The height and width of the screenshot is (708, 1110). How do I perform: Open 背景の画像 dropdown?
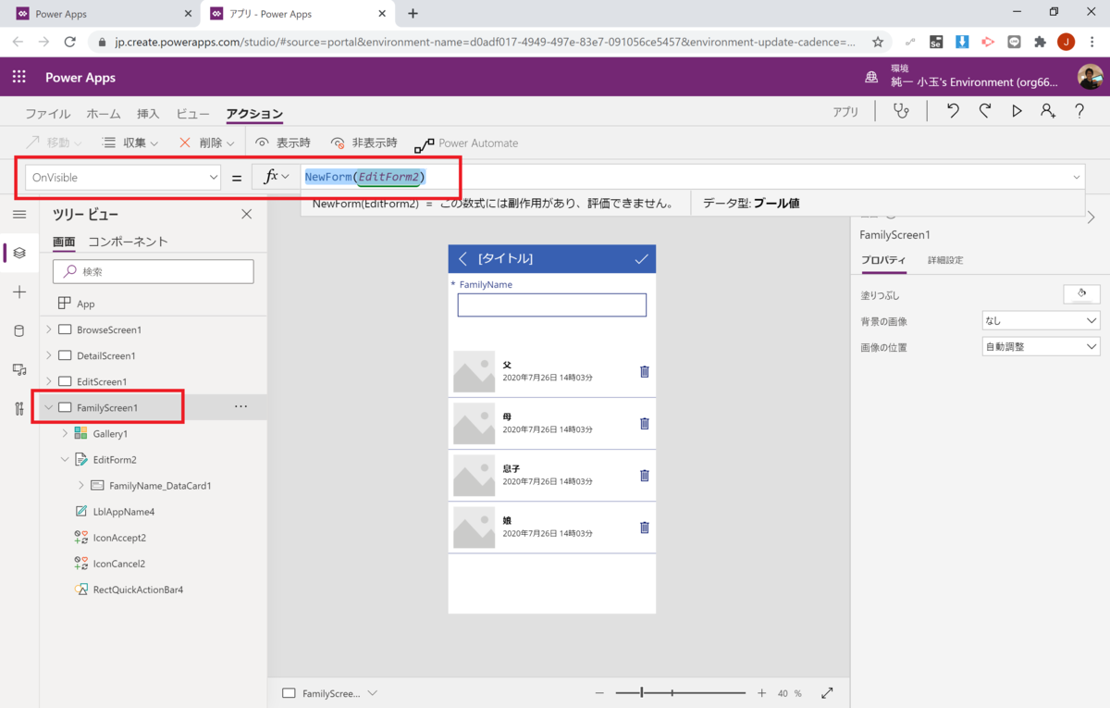click(1041, 320)
